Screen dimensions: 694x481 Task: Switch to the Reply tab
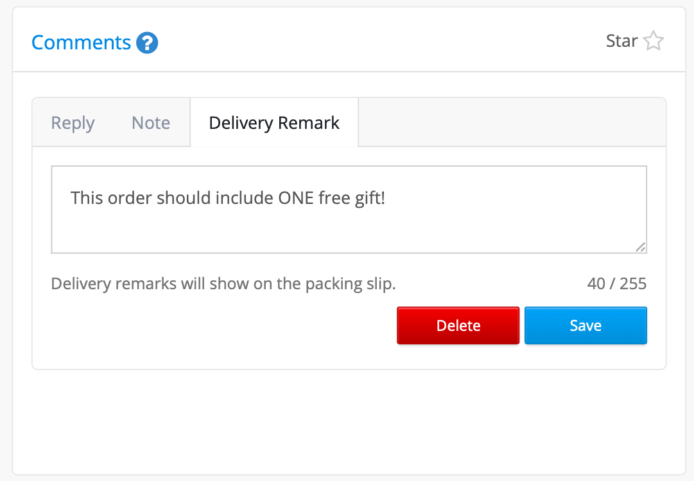click(x=73, y=122)
